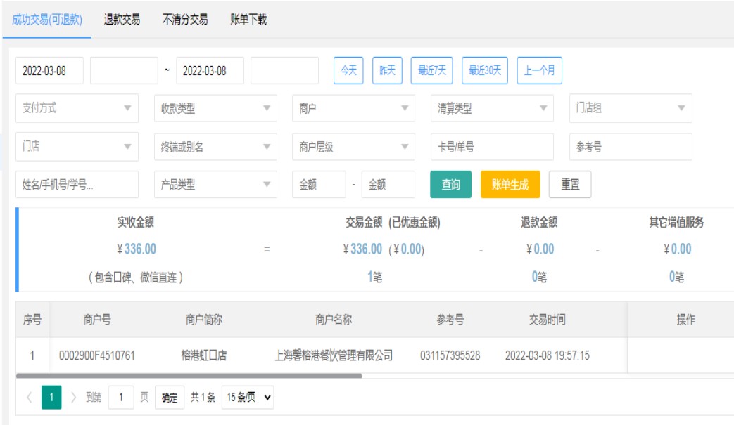This screenshot has width=734, height=425.
Task: Open the 产品类型 dropdown
Action: [215, 185]
